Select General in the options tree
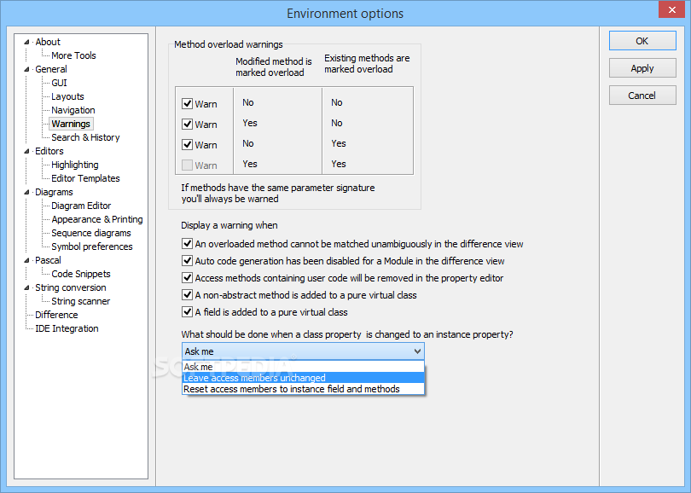Image resolution: width=691 pixels, height=493 pixels. (51, 69)
